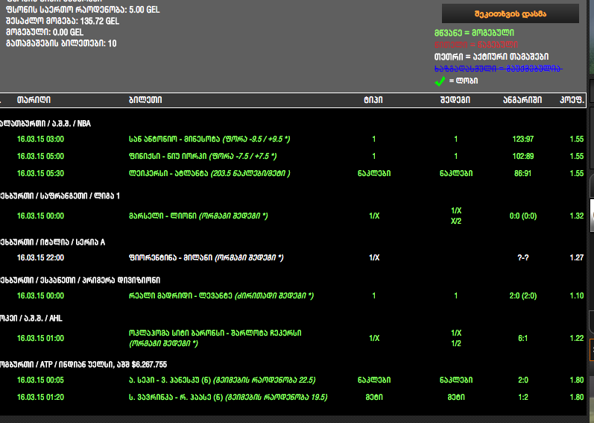Click the green checkmark icon in the legend
This screenshot has height=423, width=594.
440,81
